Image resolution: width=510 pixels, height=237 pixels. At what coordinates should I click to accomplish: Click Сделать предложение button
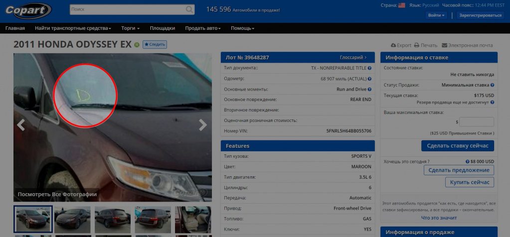pyautogui.click(x=459, y=170)
